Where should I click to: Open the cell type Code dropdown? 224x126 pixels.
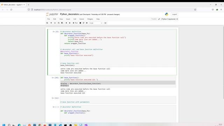pos(96,23)
